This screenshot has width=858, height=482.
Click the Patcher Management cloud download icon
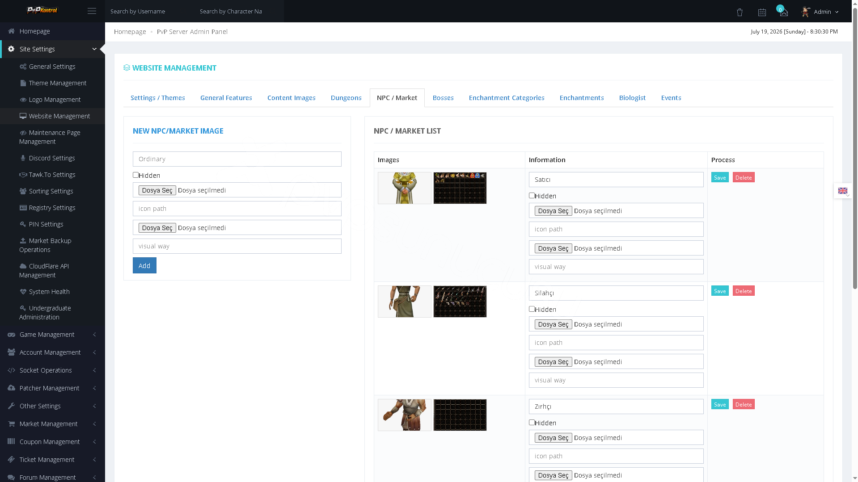pyautogui.click(x=11, y=388)
